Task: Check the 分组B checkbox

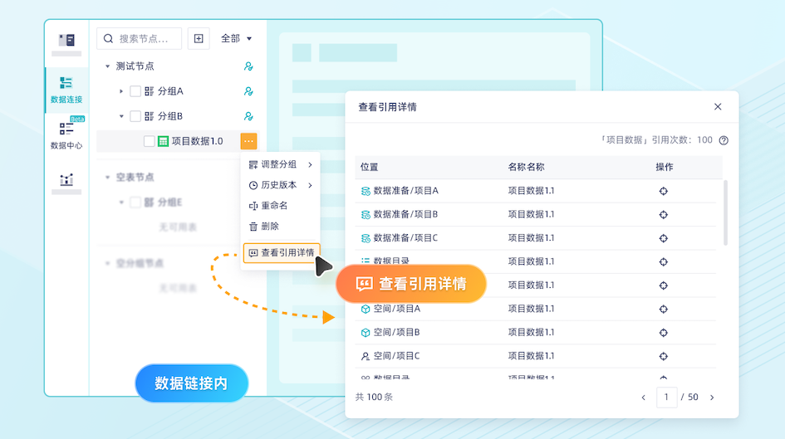Action: pos(135,116)
